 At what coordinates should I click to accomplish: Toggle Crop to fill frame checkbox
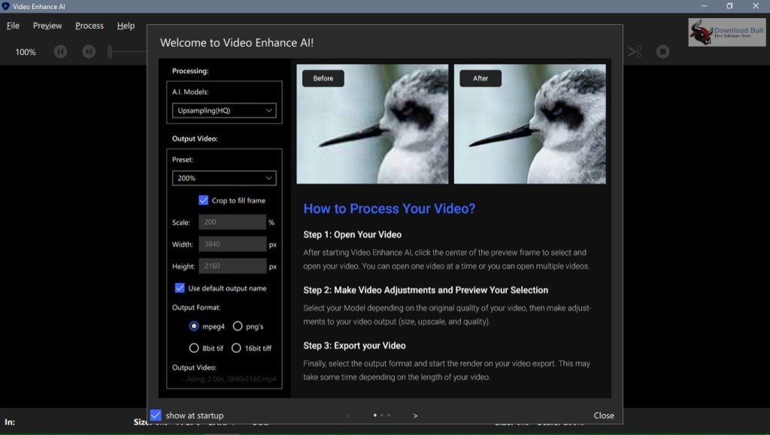coord(203,200)
